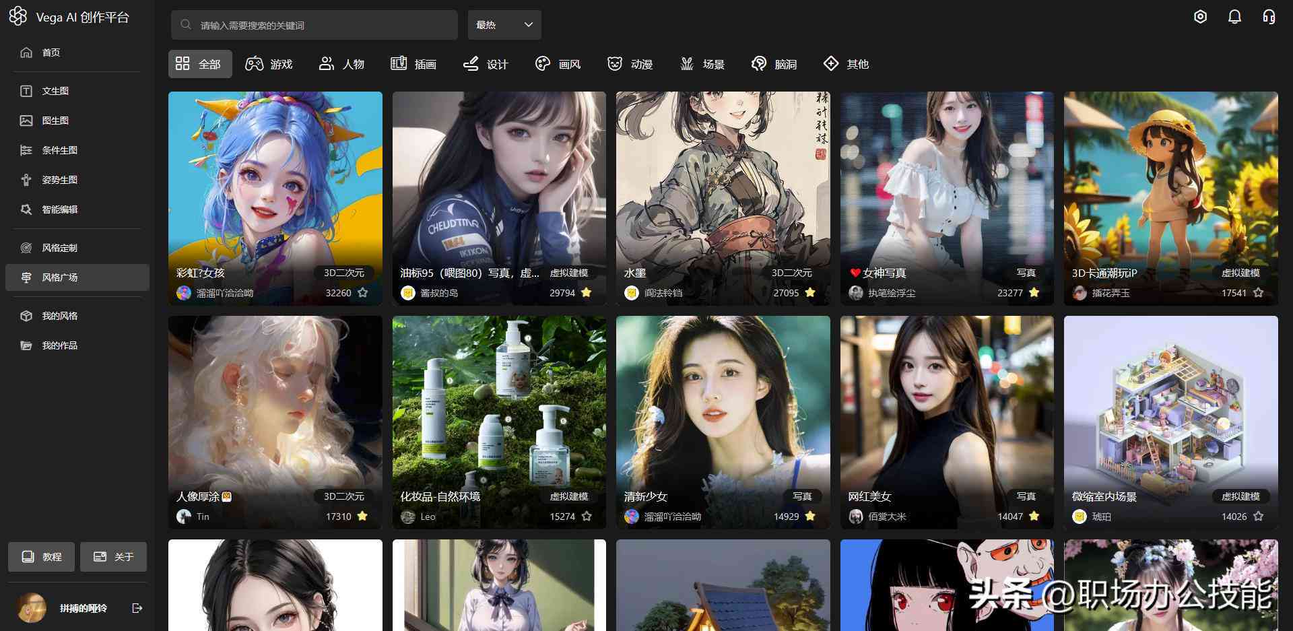
Task: Open customer support headset icon
Action: [1269, 17]
